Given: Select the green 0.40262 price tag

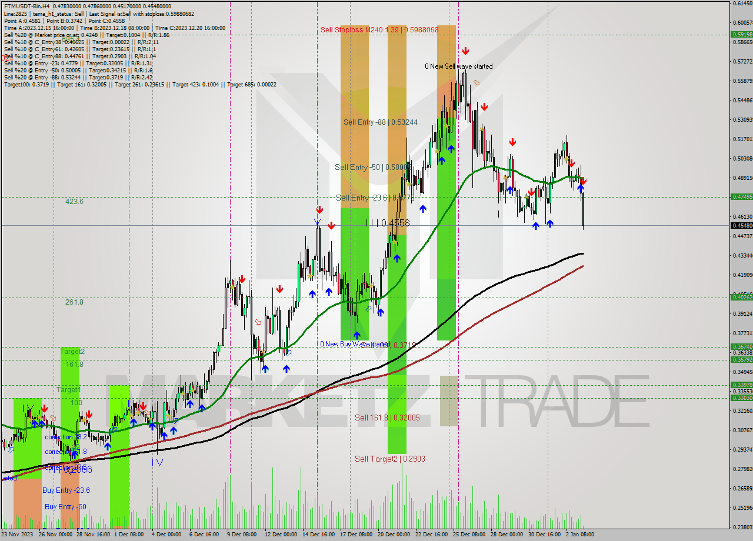Looking at the screenshot, I should 741,297.
